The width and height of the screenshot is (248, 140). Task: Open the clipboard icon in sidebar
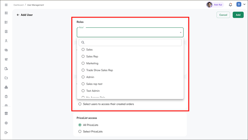click(6, 97)
